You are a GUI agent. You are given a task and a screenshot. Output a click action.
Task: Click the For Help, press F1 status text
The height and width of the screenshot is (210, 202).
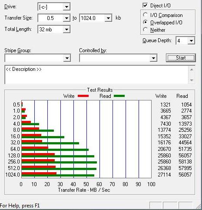pos(20,206)
